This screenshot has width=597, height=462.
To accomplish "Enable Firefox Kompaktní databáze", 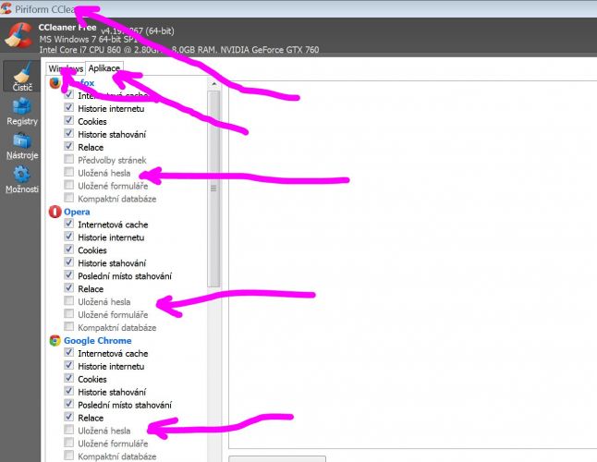I will [x=69, y=198].
